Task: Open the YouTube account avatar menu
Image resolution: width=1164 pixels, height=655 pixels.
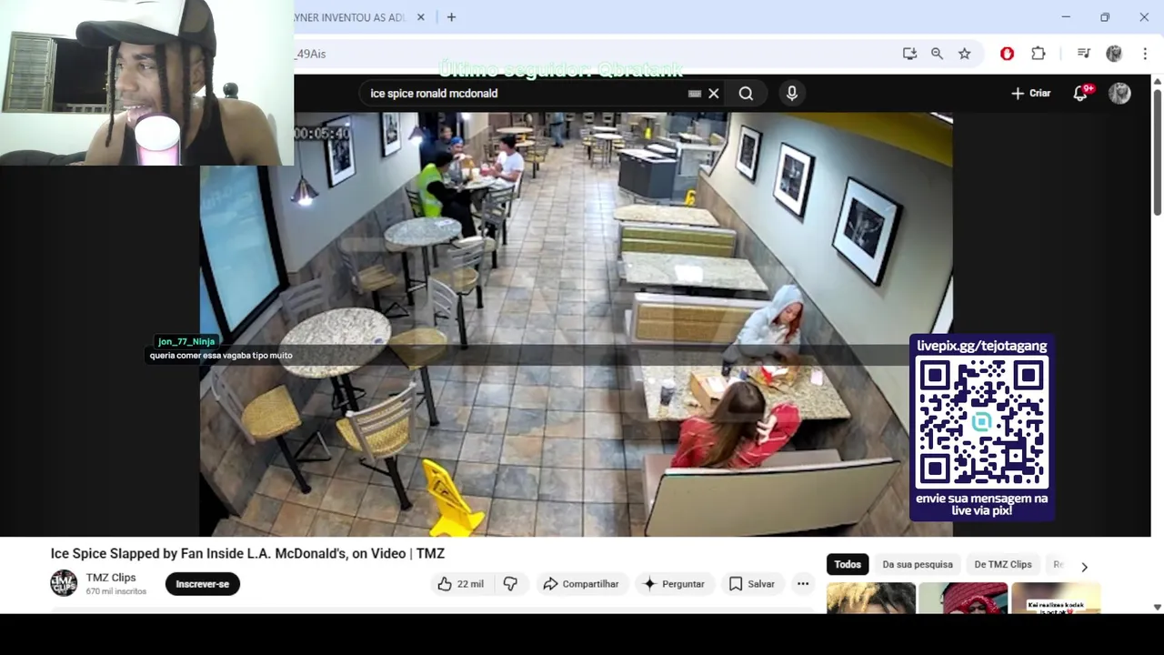Action: pos(1119,93)
